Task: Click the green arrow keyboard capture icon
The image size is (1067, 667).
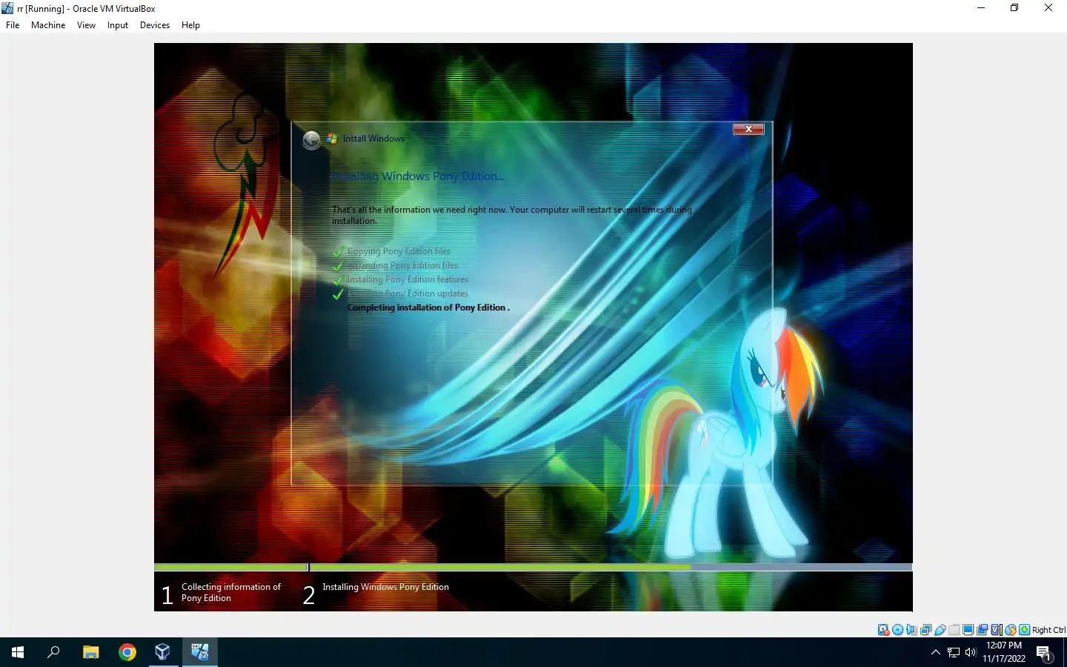Action: pos(1024,630)
